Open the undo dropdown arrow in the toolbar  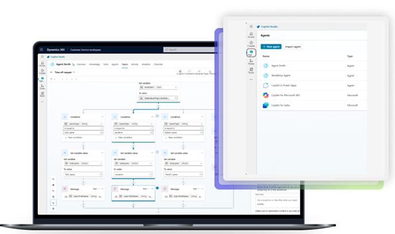(55, 79)
